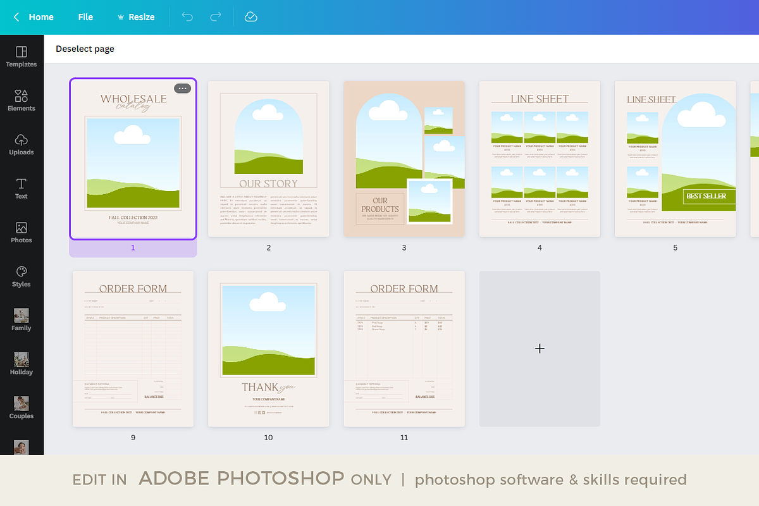Click the crown icon next to Resize
This screenshot has height=506, width=759.
point(121,17)
